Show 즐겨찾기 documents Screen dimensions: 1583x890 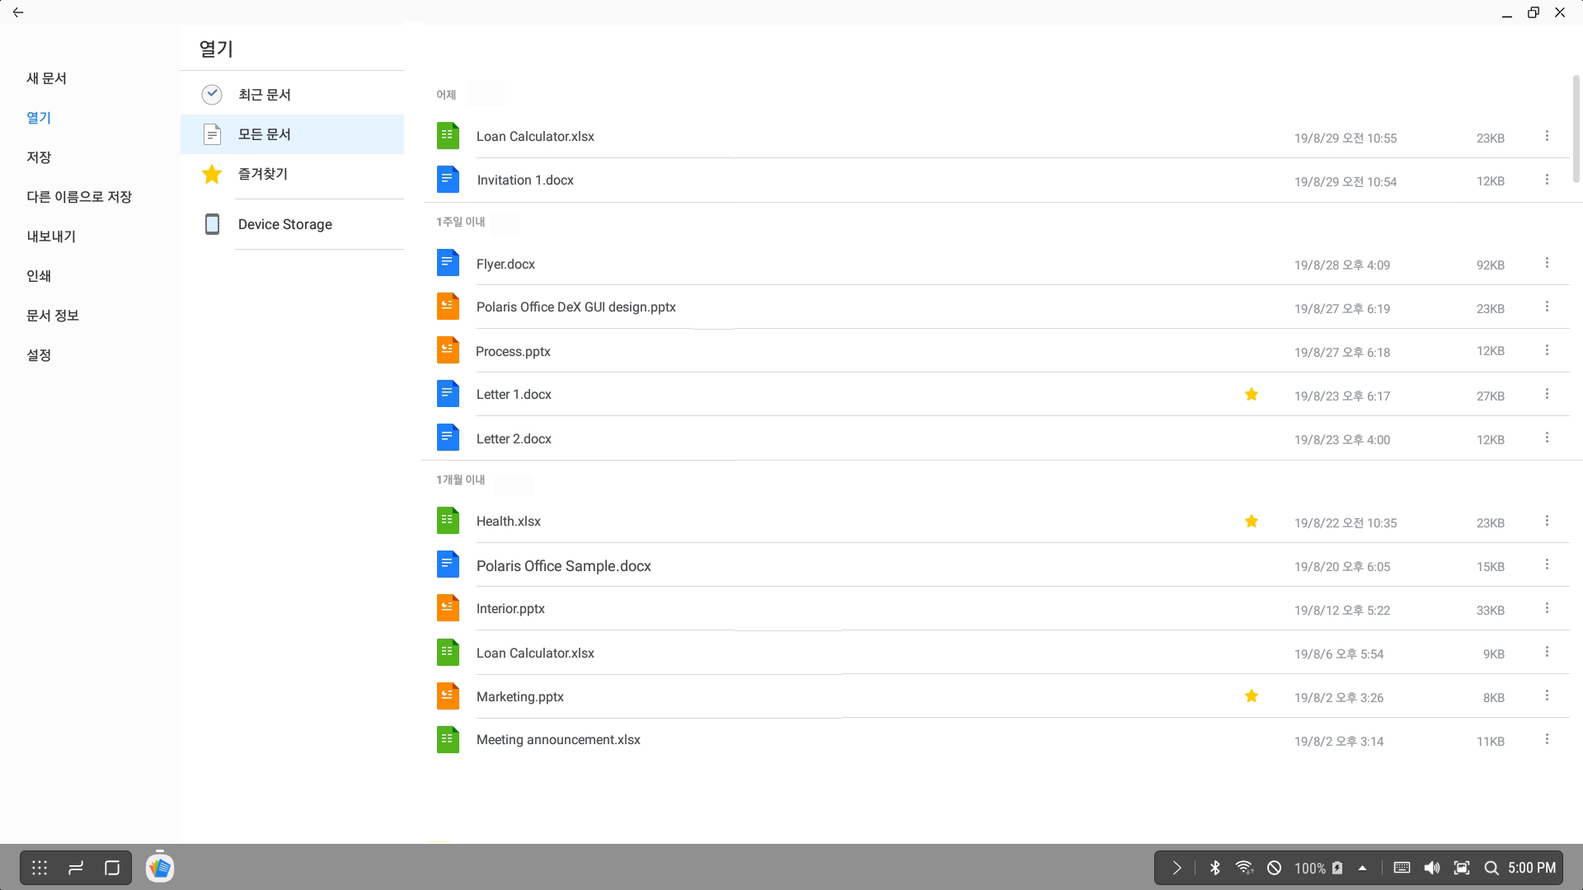292,174
